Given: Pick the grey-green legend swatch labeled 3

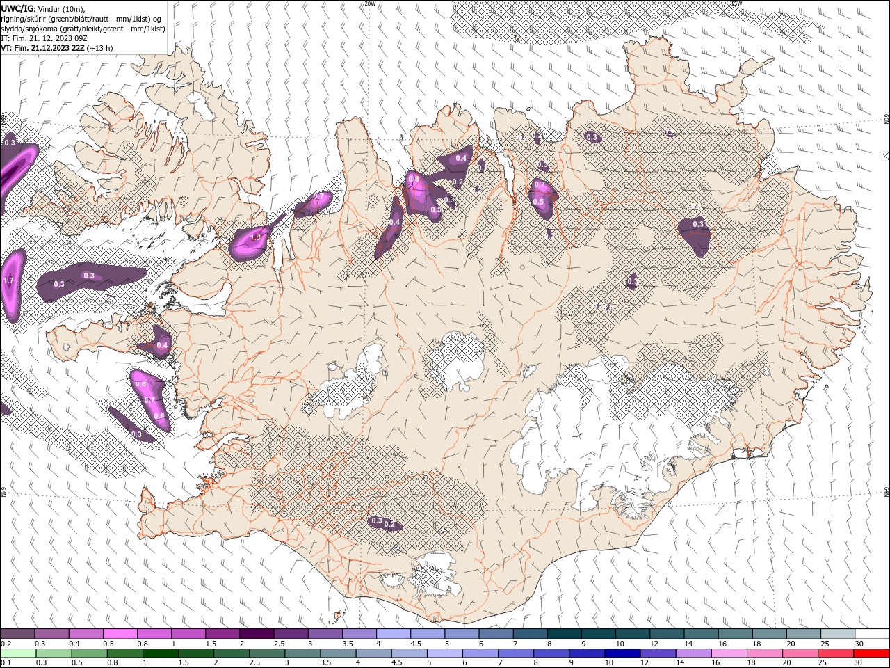Looking at the screenshot, I should (302, 653).
